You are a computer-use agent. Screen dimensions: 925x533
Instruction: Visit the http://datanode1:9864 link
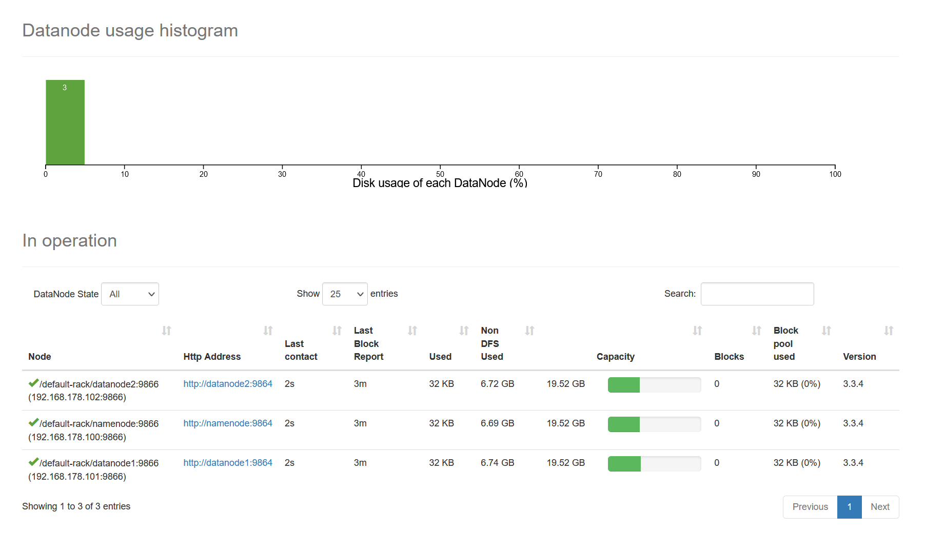pyautogui.click(x=228, y=463)
